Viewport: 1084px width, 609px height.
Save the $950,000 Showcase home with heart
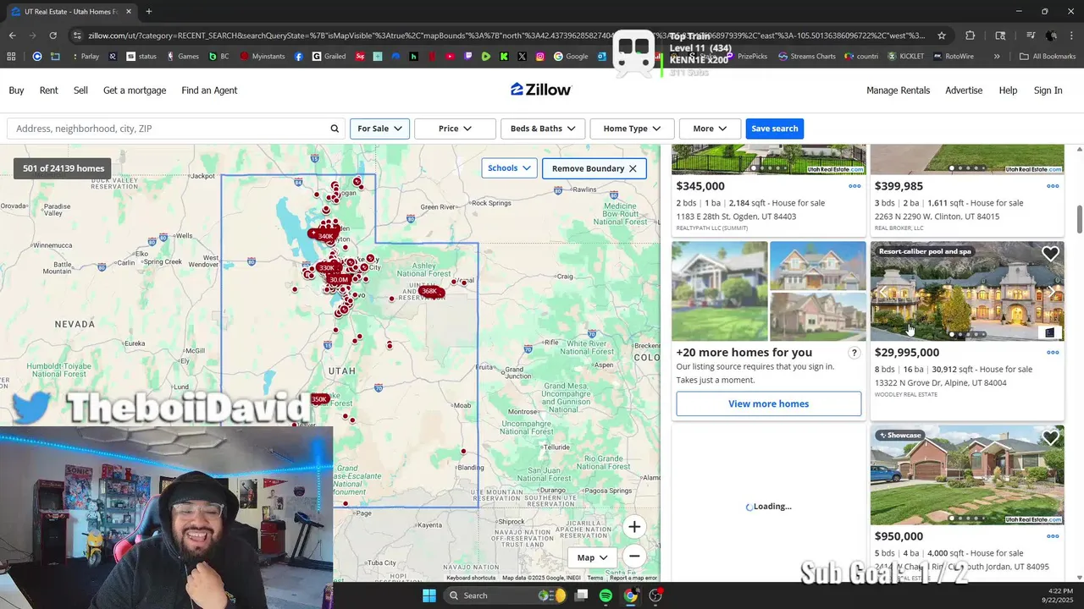click(x=1050, y=437)
